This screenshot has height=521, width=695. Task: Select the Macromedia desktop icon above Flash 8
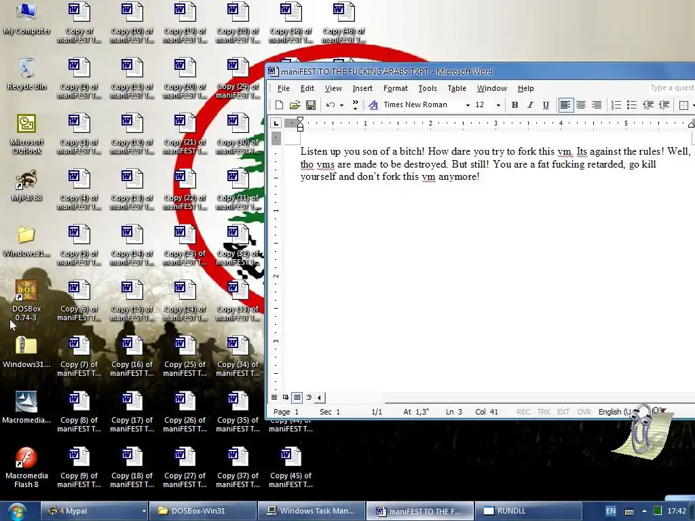pos(26,408)
